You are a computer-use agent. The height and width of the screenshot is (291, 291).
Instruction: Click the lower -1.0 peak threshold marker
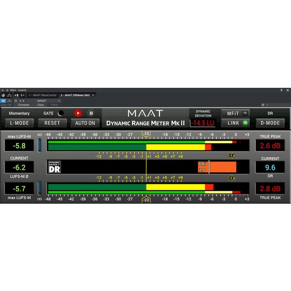point(232,178)
